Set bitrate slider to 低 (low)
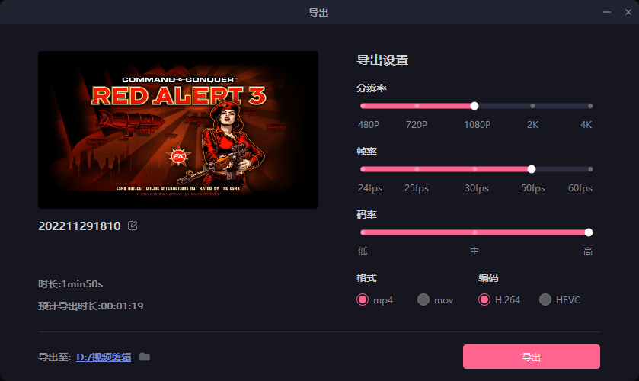The height and width of the screenshot is (381, 639). pyautogui.click(x=363, y=232)
